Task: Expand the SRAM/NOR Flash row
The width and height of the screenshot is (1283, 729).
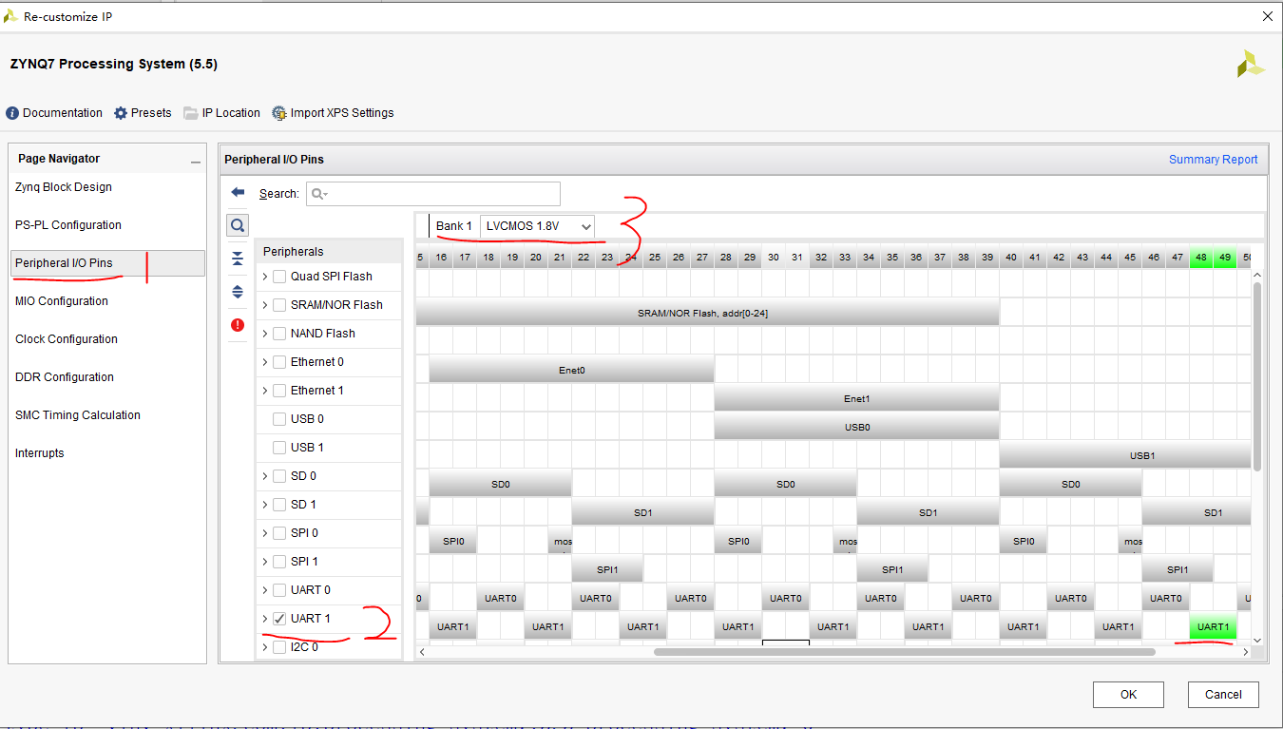Action: click(x=265, y=305)
